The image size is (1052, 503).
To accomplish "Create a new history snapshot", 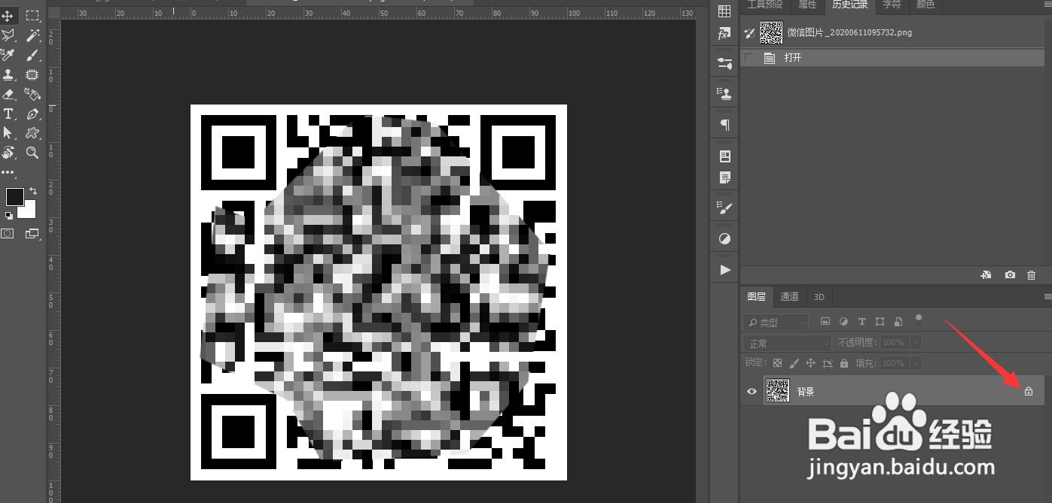I will coord(1010,275).
